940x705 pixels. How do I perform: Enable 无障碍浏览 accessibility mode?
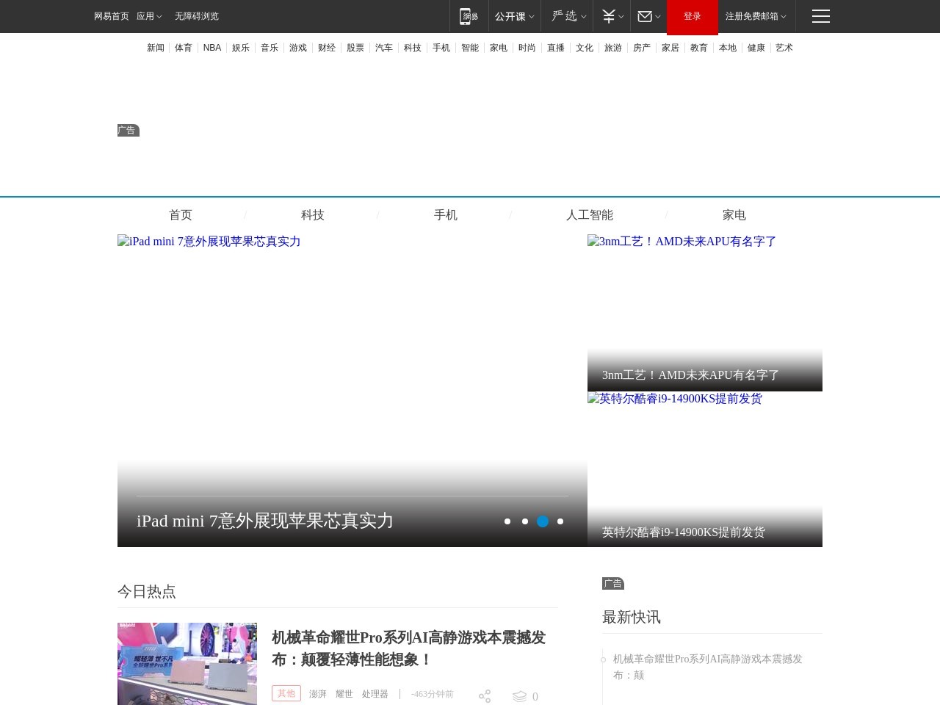[x=196, y=16]
